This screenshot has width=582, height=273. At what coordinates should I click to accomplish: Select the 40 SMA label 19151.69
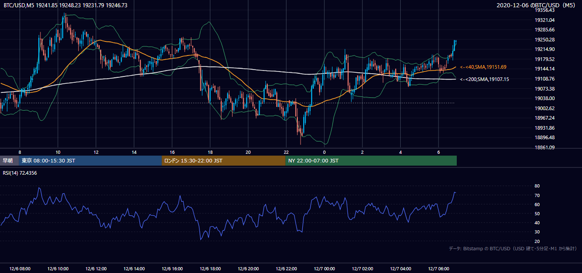(483, 67)
